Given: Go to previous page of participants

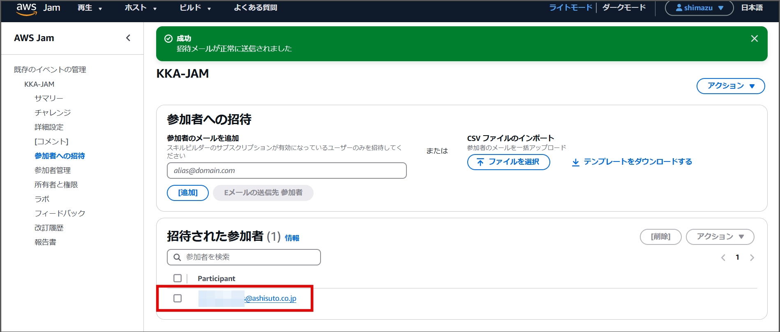Looking at the screenshot, I should pos(723,258).
